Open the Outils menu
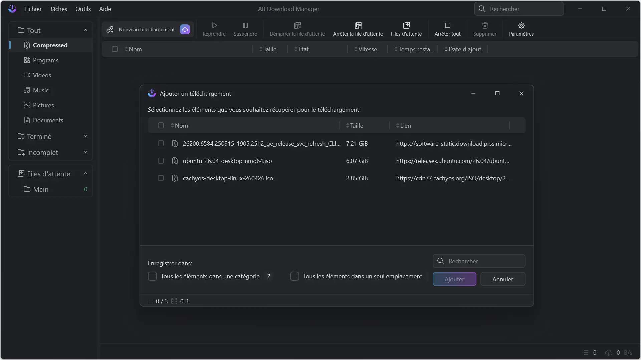This screenshot has width=641, height=360. pos(83,9)
